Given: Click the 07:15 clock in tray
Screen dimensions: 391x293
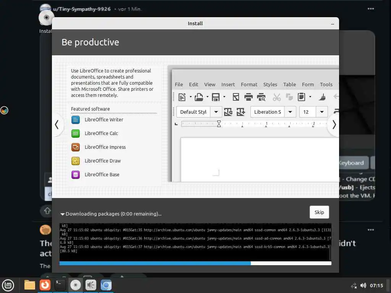Looking at the screenshot, I should coord(376,285).
